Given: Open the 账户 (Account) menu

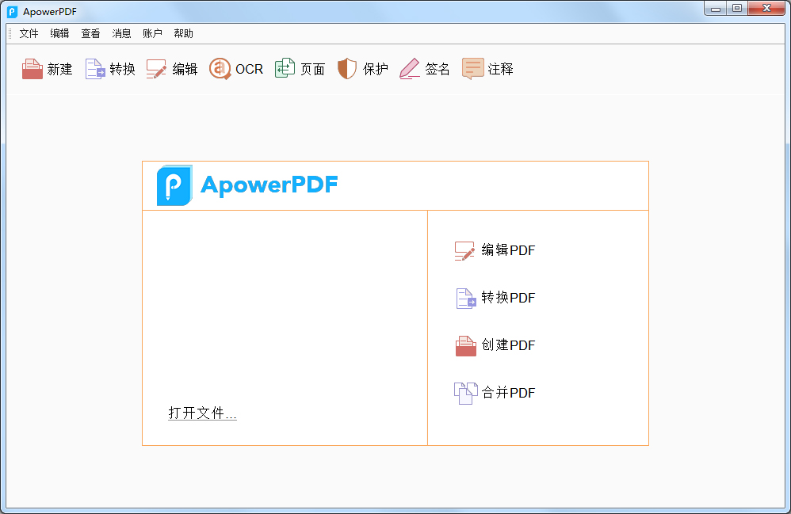Looking at the screenshot, I should (x=152, y=33).
